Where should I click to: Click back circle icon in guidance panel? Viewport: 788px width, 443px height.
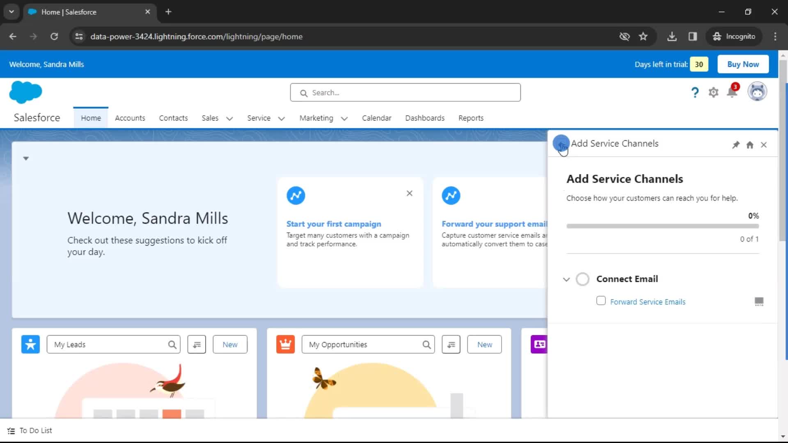[x=561, y=143]
